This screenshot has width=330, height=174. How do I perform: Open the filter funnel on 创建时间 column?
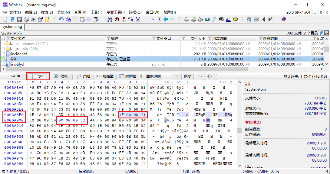210,39
